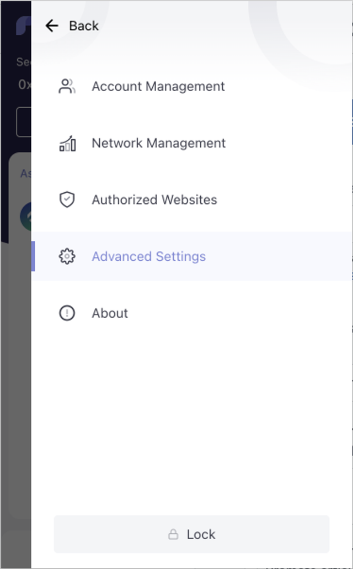
Task: Click the back arrow icon
Action: pyautogui.click(x=52, y=25)
